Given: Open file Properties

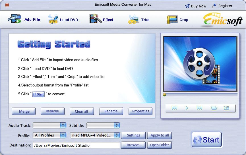Looking at the screenshot, I should tap(140, 111).
